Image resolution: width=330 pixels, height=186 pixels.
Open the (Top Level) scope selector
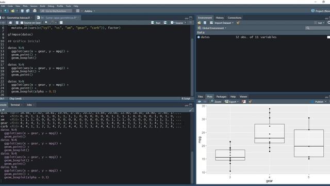point(16,99)
